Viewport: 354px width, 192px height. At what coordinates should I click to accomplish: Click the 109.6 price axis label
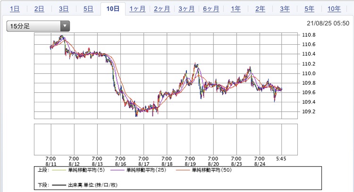point(309,93)
